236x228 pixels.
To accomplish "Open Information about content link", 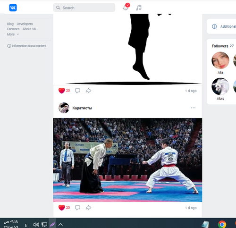I will pyautogui.click(x=27, y=46).
